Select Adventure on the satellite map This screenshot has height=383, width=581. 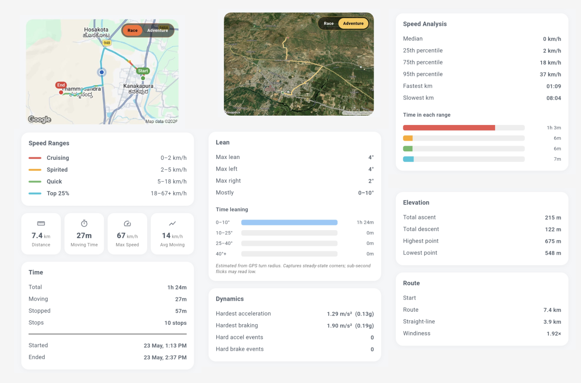(x=353, y=24)
